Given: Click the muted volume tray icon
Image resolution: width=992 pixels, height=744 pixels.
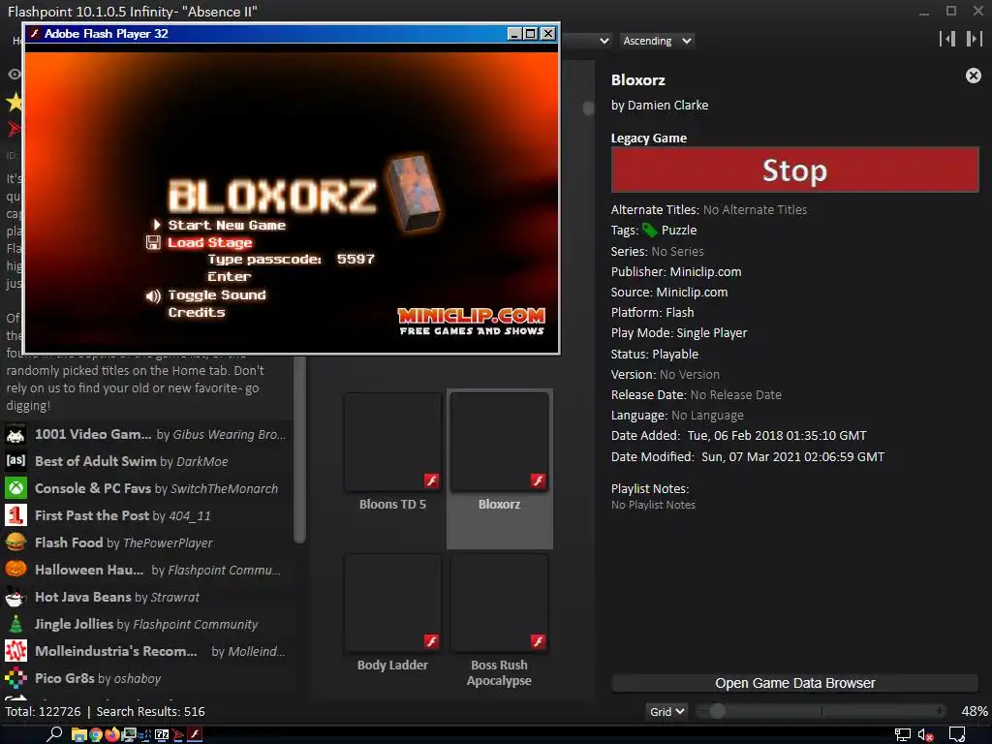Looking at the screenshot, I should [x=925, y=735].
